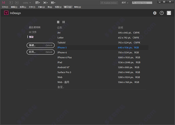The height and width of the screenshot is (125, 175).
Task: Open Adobe Stock via St icon
Action: click(17, 3)
